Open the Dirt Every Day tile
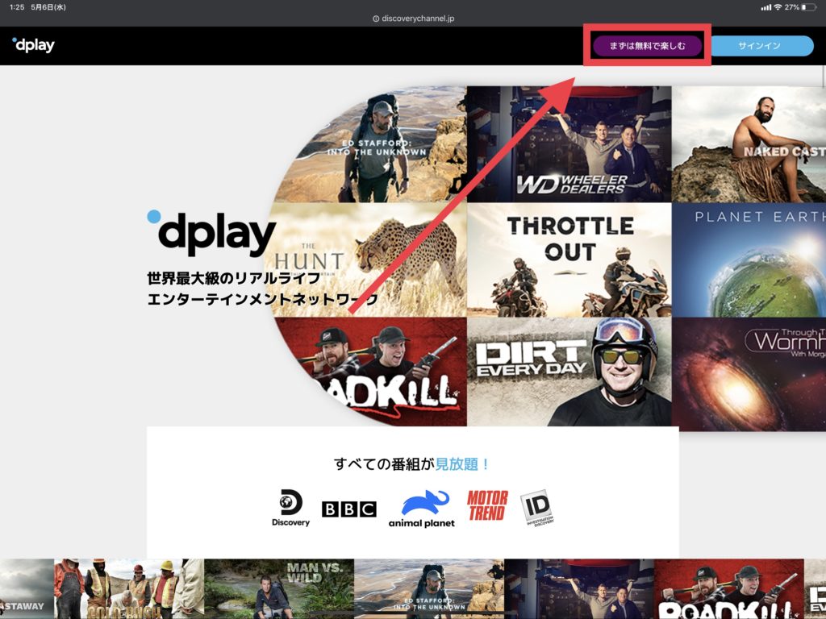The width and height of the screenshot is (826, 619). point(569,371)
